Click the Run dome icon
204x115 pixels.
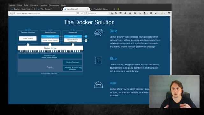tap(98, 85)
